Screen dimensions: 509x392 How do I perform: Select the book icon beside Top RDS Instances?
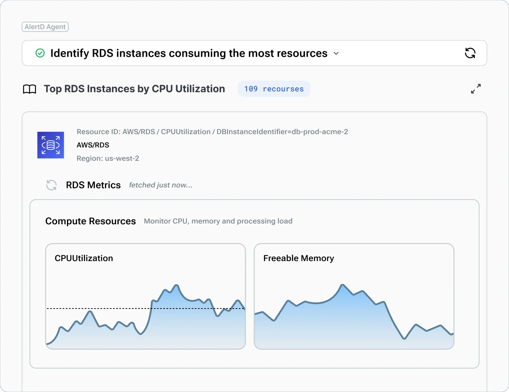coord(30,89)
